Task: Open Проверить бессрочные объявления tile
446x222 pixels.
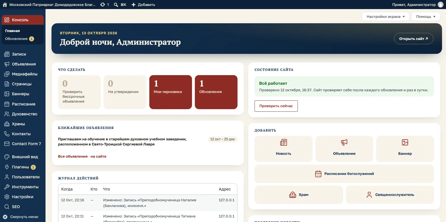Action: point(79,92)
